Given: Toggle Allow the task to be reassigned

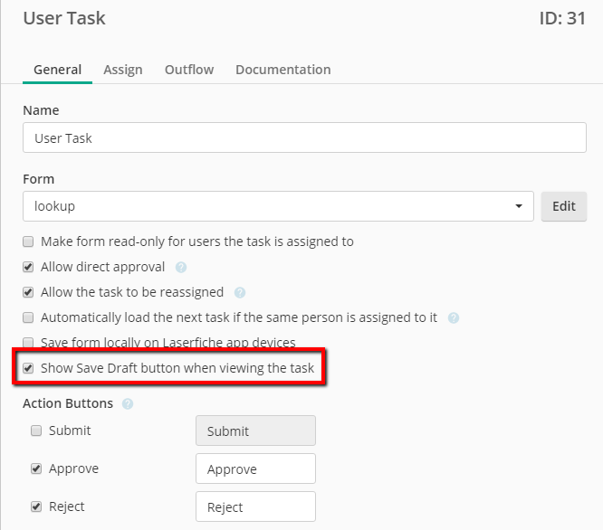Looking at the screenshot, I should 28,292.
